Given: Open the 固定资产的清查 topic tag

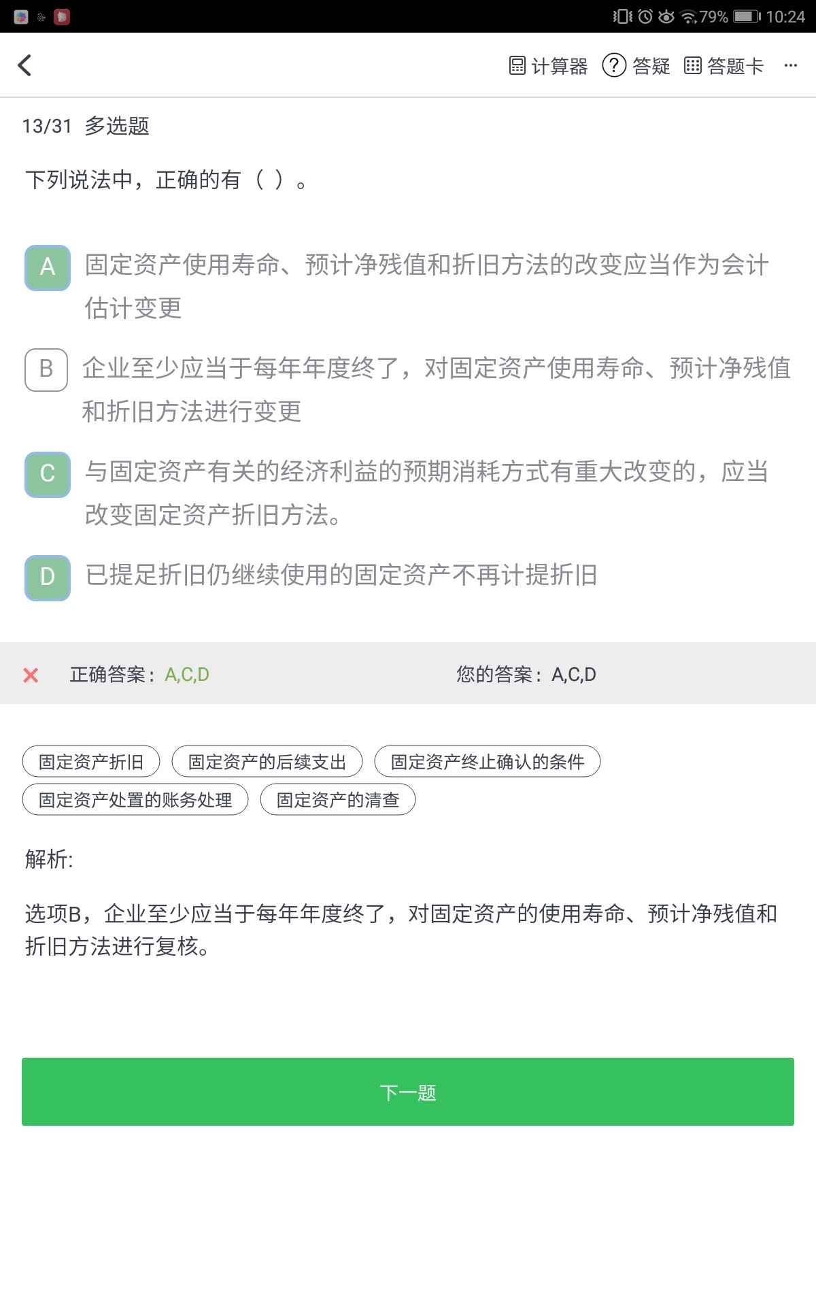Looking at the screenshot, I should 337,800.
